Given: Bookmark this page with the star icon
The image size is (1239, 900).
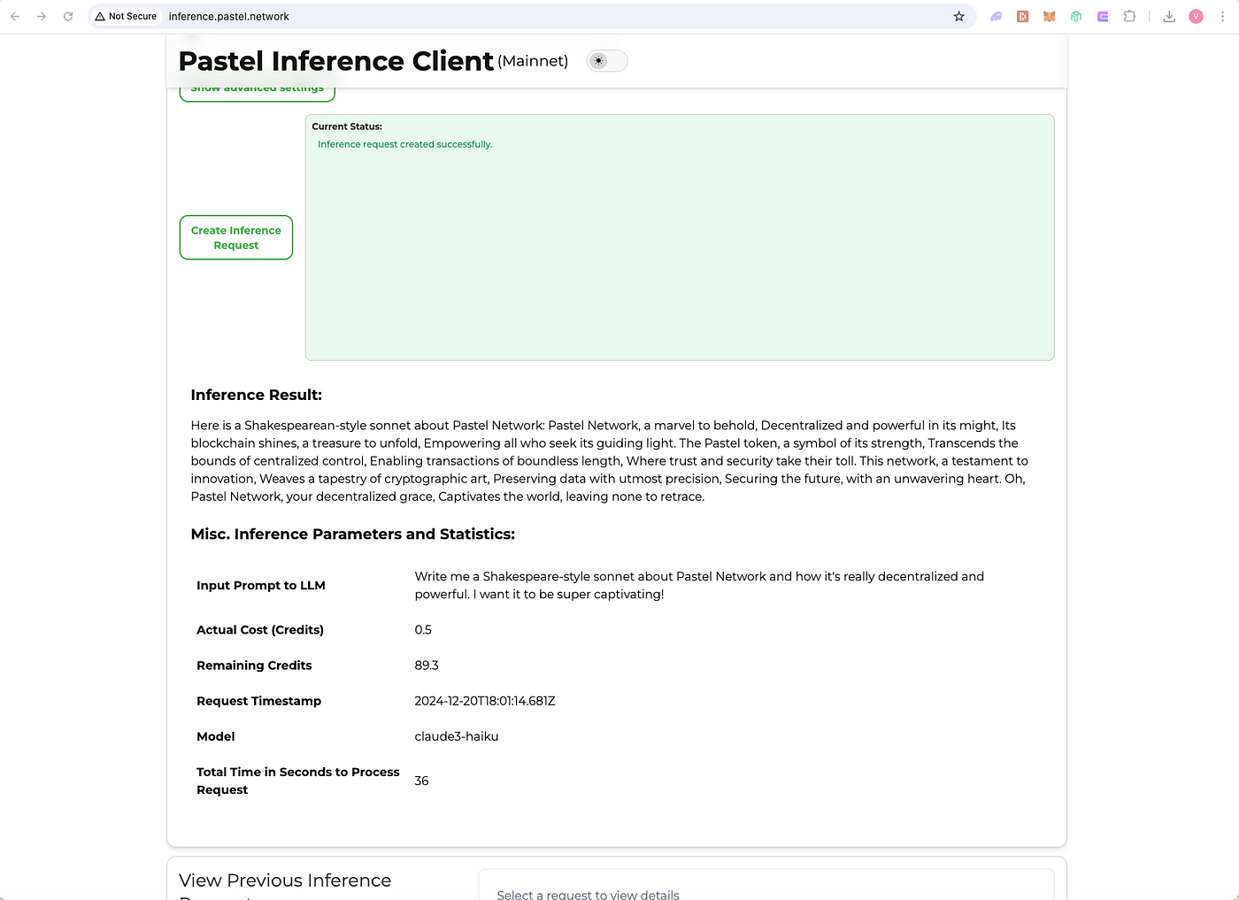Looking at the screenshot, I should tap(958, 16).
